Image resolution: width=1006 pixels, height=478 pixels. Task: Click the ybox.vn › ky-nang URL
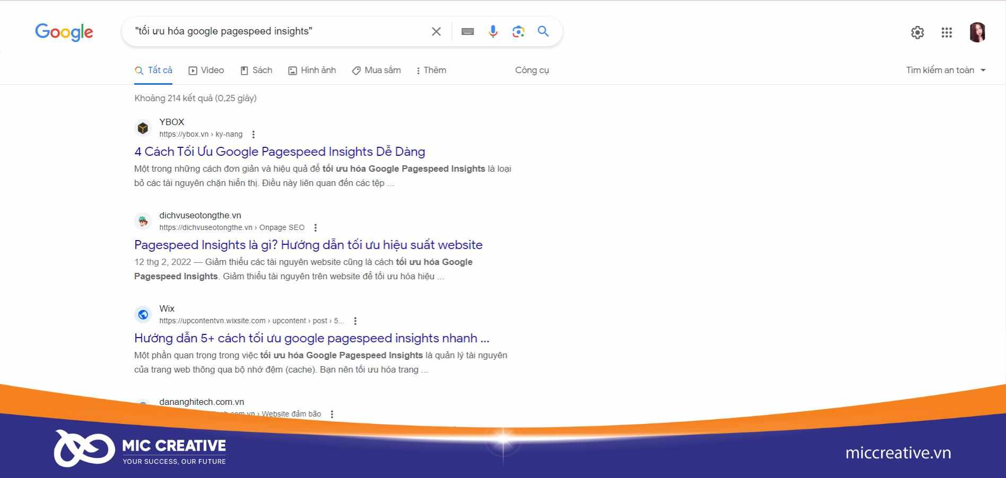tap(200, 134)
